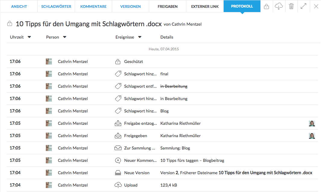
Task: Click the plus comment icon for Neuer Kommentar
Action: (x=118, y=160)
